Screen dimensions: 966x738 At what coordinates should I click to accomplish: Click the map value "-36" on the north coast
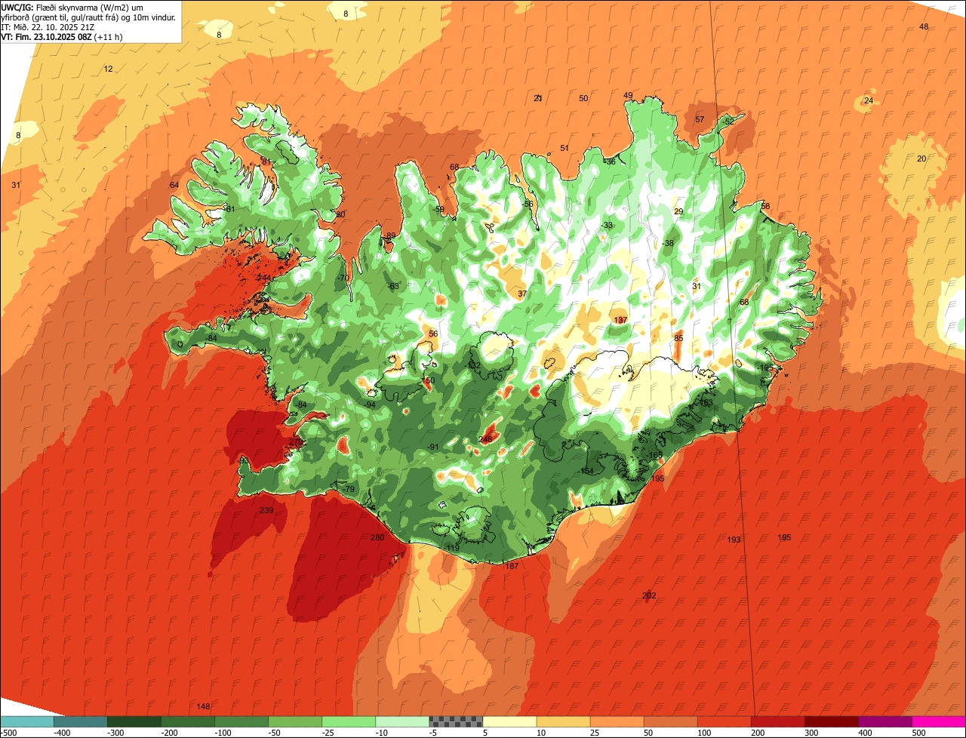click(609, 161)
